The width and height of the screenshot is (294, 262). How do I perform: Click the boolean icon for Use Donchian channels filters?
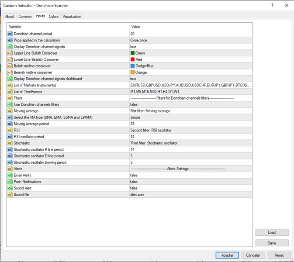(10, 104)
